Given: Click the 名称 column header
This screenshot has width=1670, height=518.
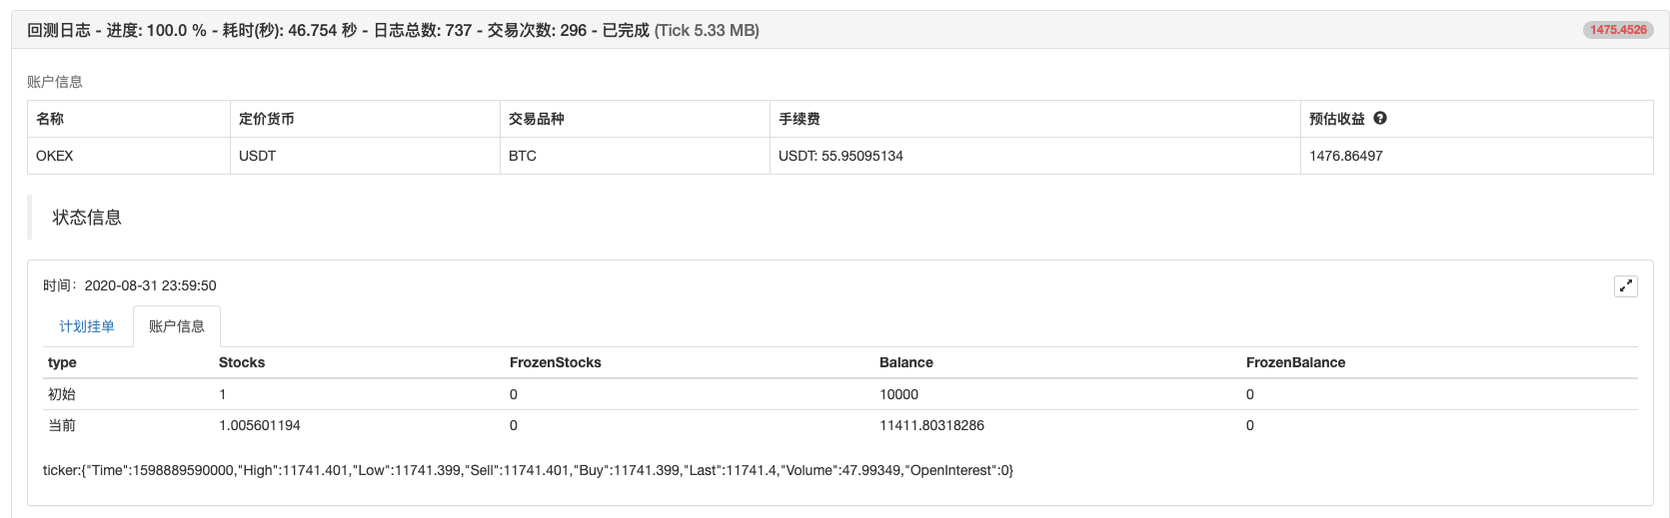Looking at the screenshot, I should [50, 119].
